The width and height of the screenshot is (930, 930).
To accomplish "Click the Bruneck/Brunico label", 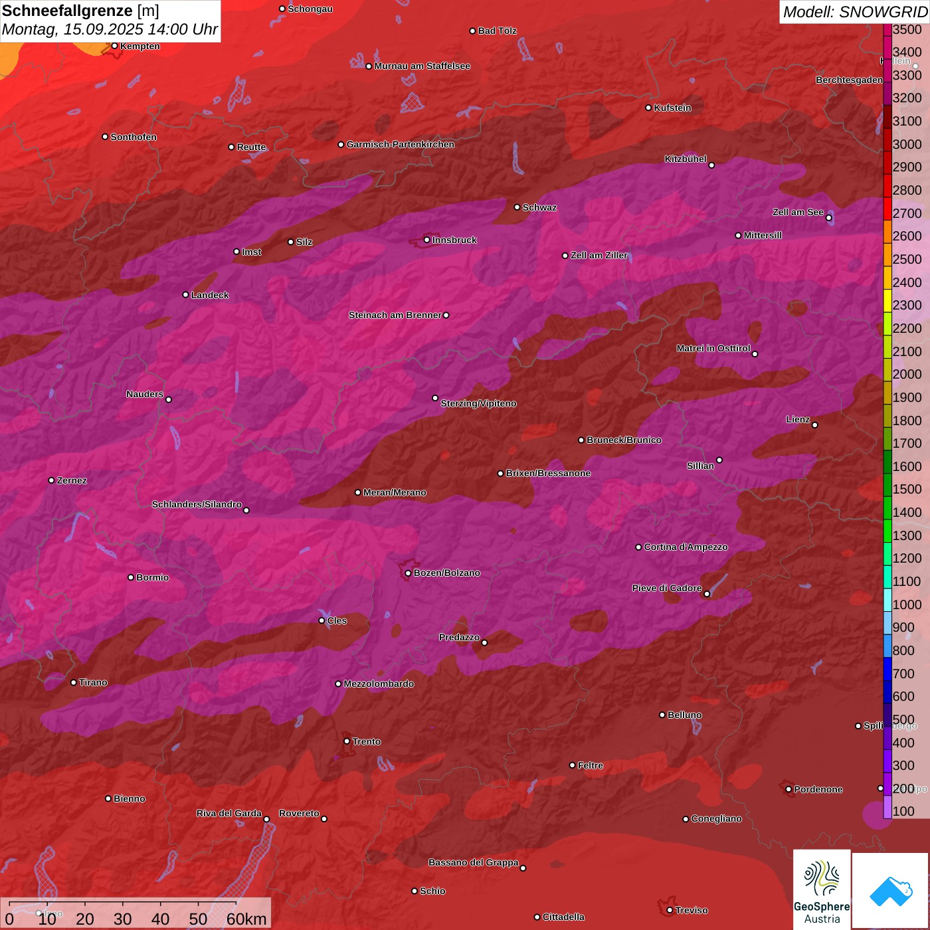I will pyautogui.click(x=624, y=440).
